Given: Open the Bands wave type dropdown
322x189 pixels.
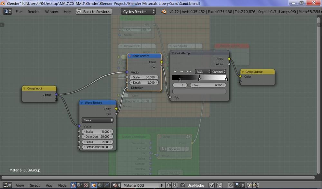Looking at the screenshot, I should tap(98, 120).
